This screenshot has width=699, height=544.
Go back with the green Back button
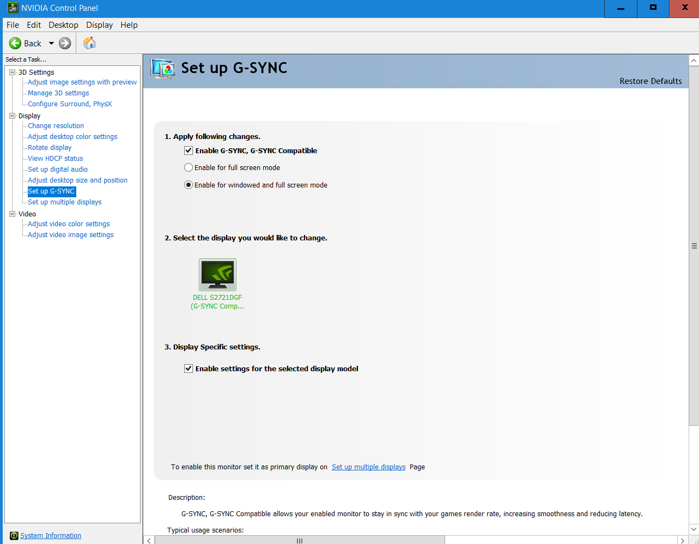25,43
